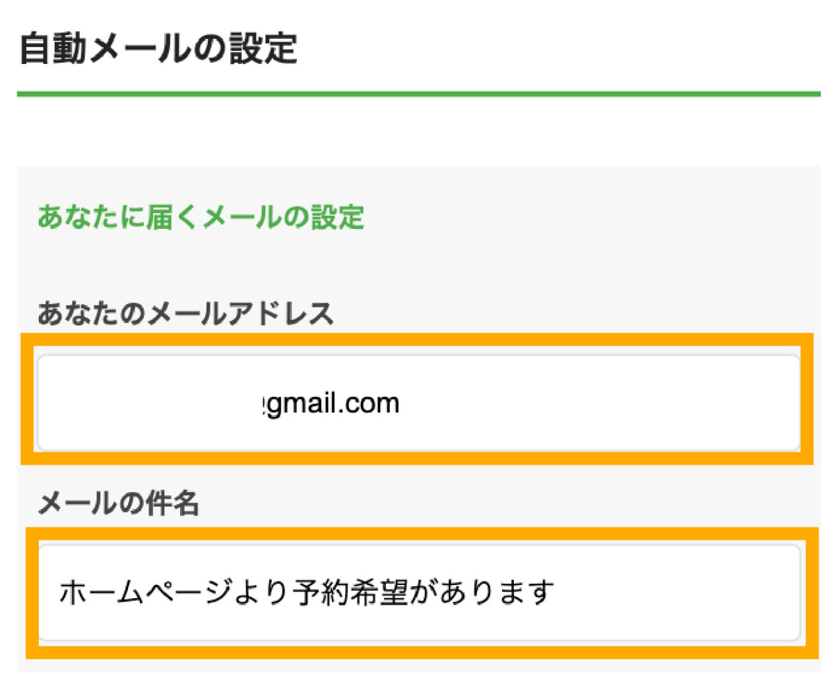Click the ホームページより予約希望があります subject text
Viewport: 834px width, 674px height.
pos(307,592)
